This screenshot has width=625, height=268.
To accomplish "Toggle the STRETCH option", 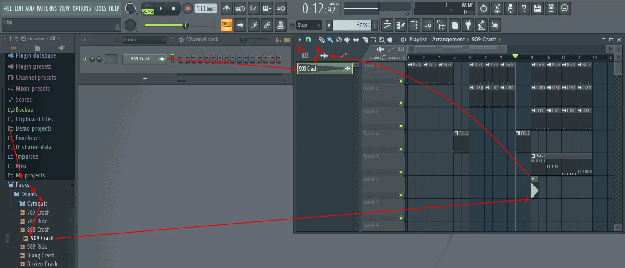I will [404, 58].
